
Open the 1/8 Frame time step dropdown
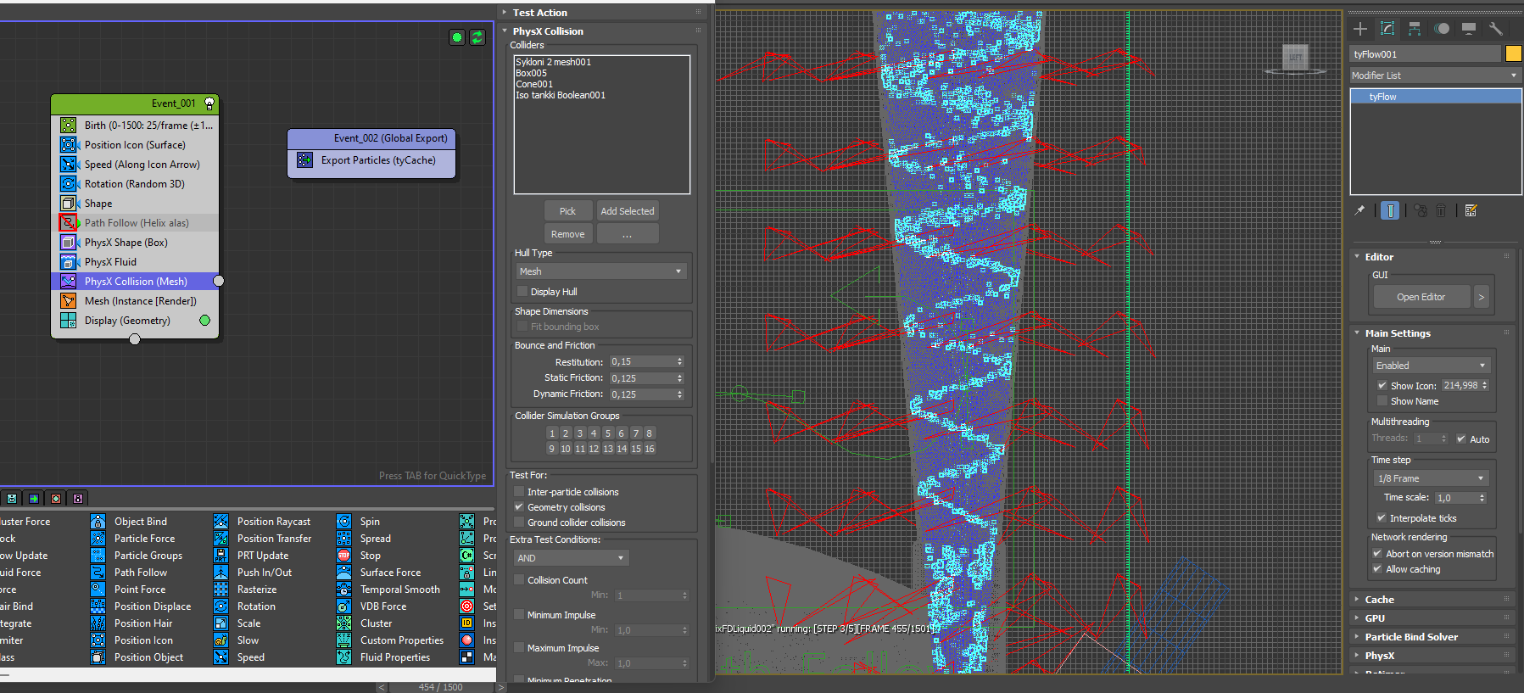(1432, 478)
